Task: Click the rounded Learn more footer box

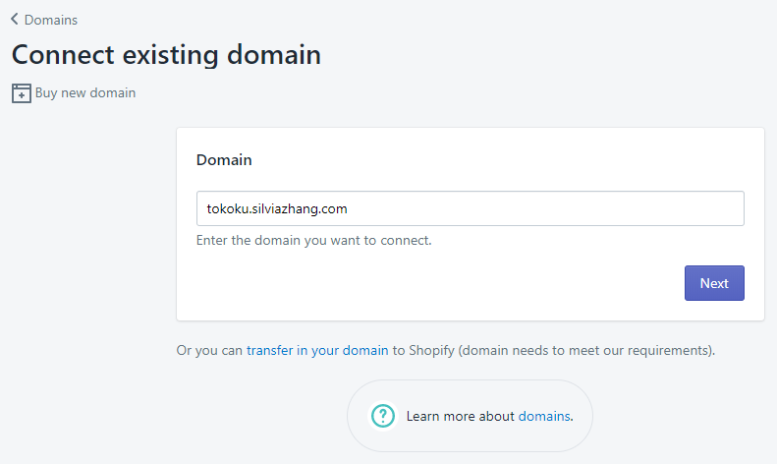Action: [470, 416]
